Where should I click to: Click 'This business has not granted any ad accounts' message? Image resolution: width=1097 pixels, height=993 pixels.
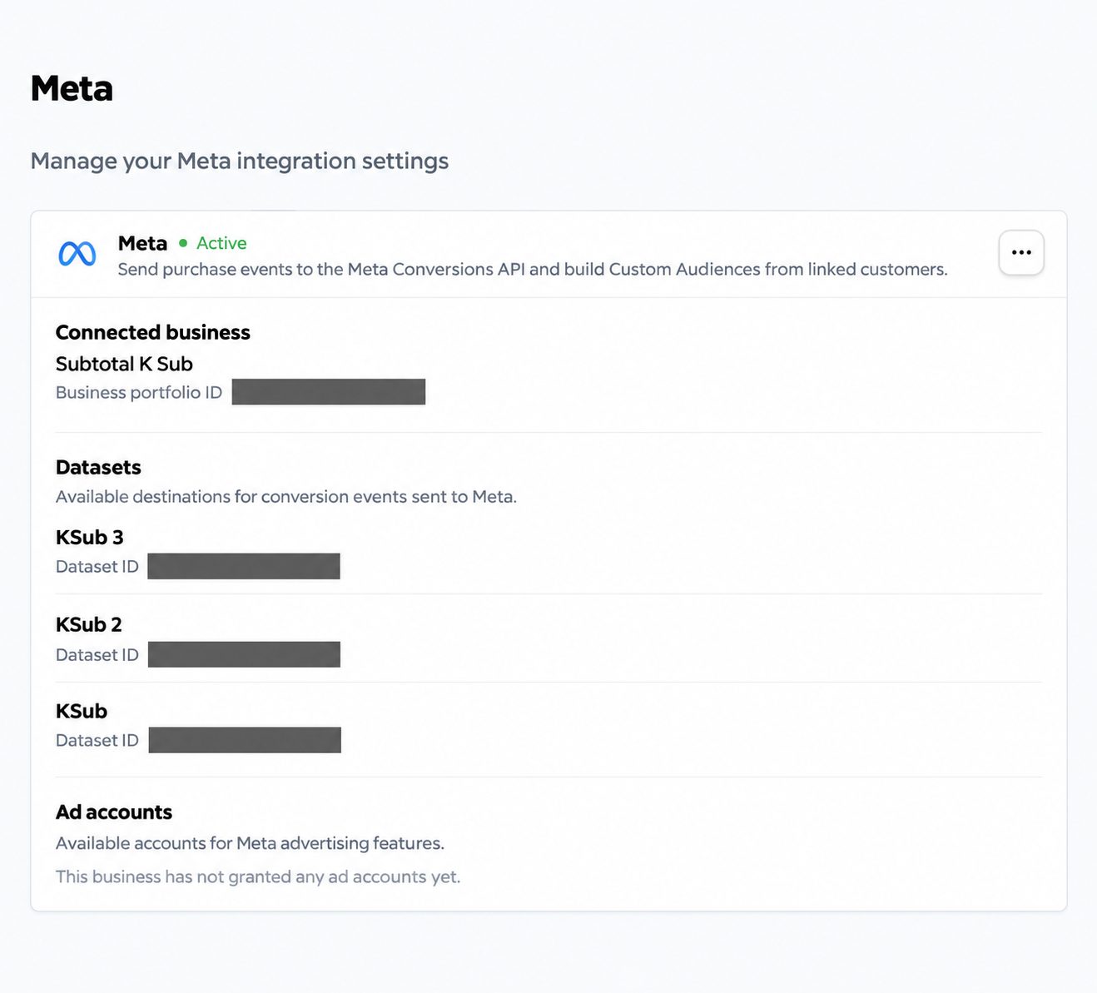pyautogui.click(x=258, y=876)
